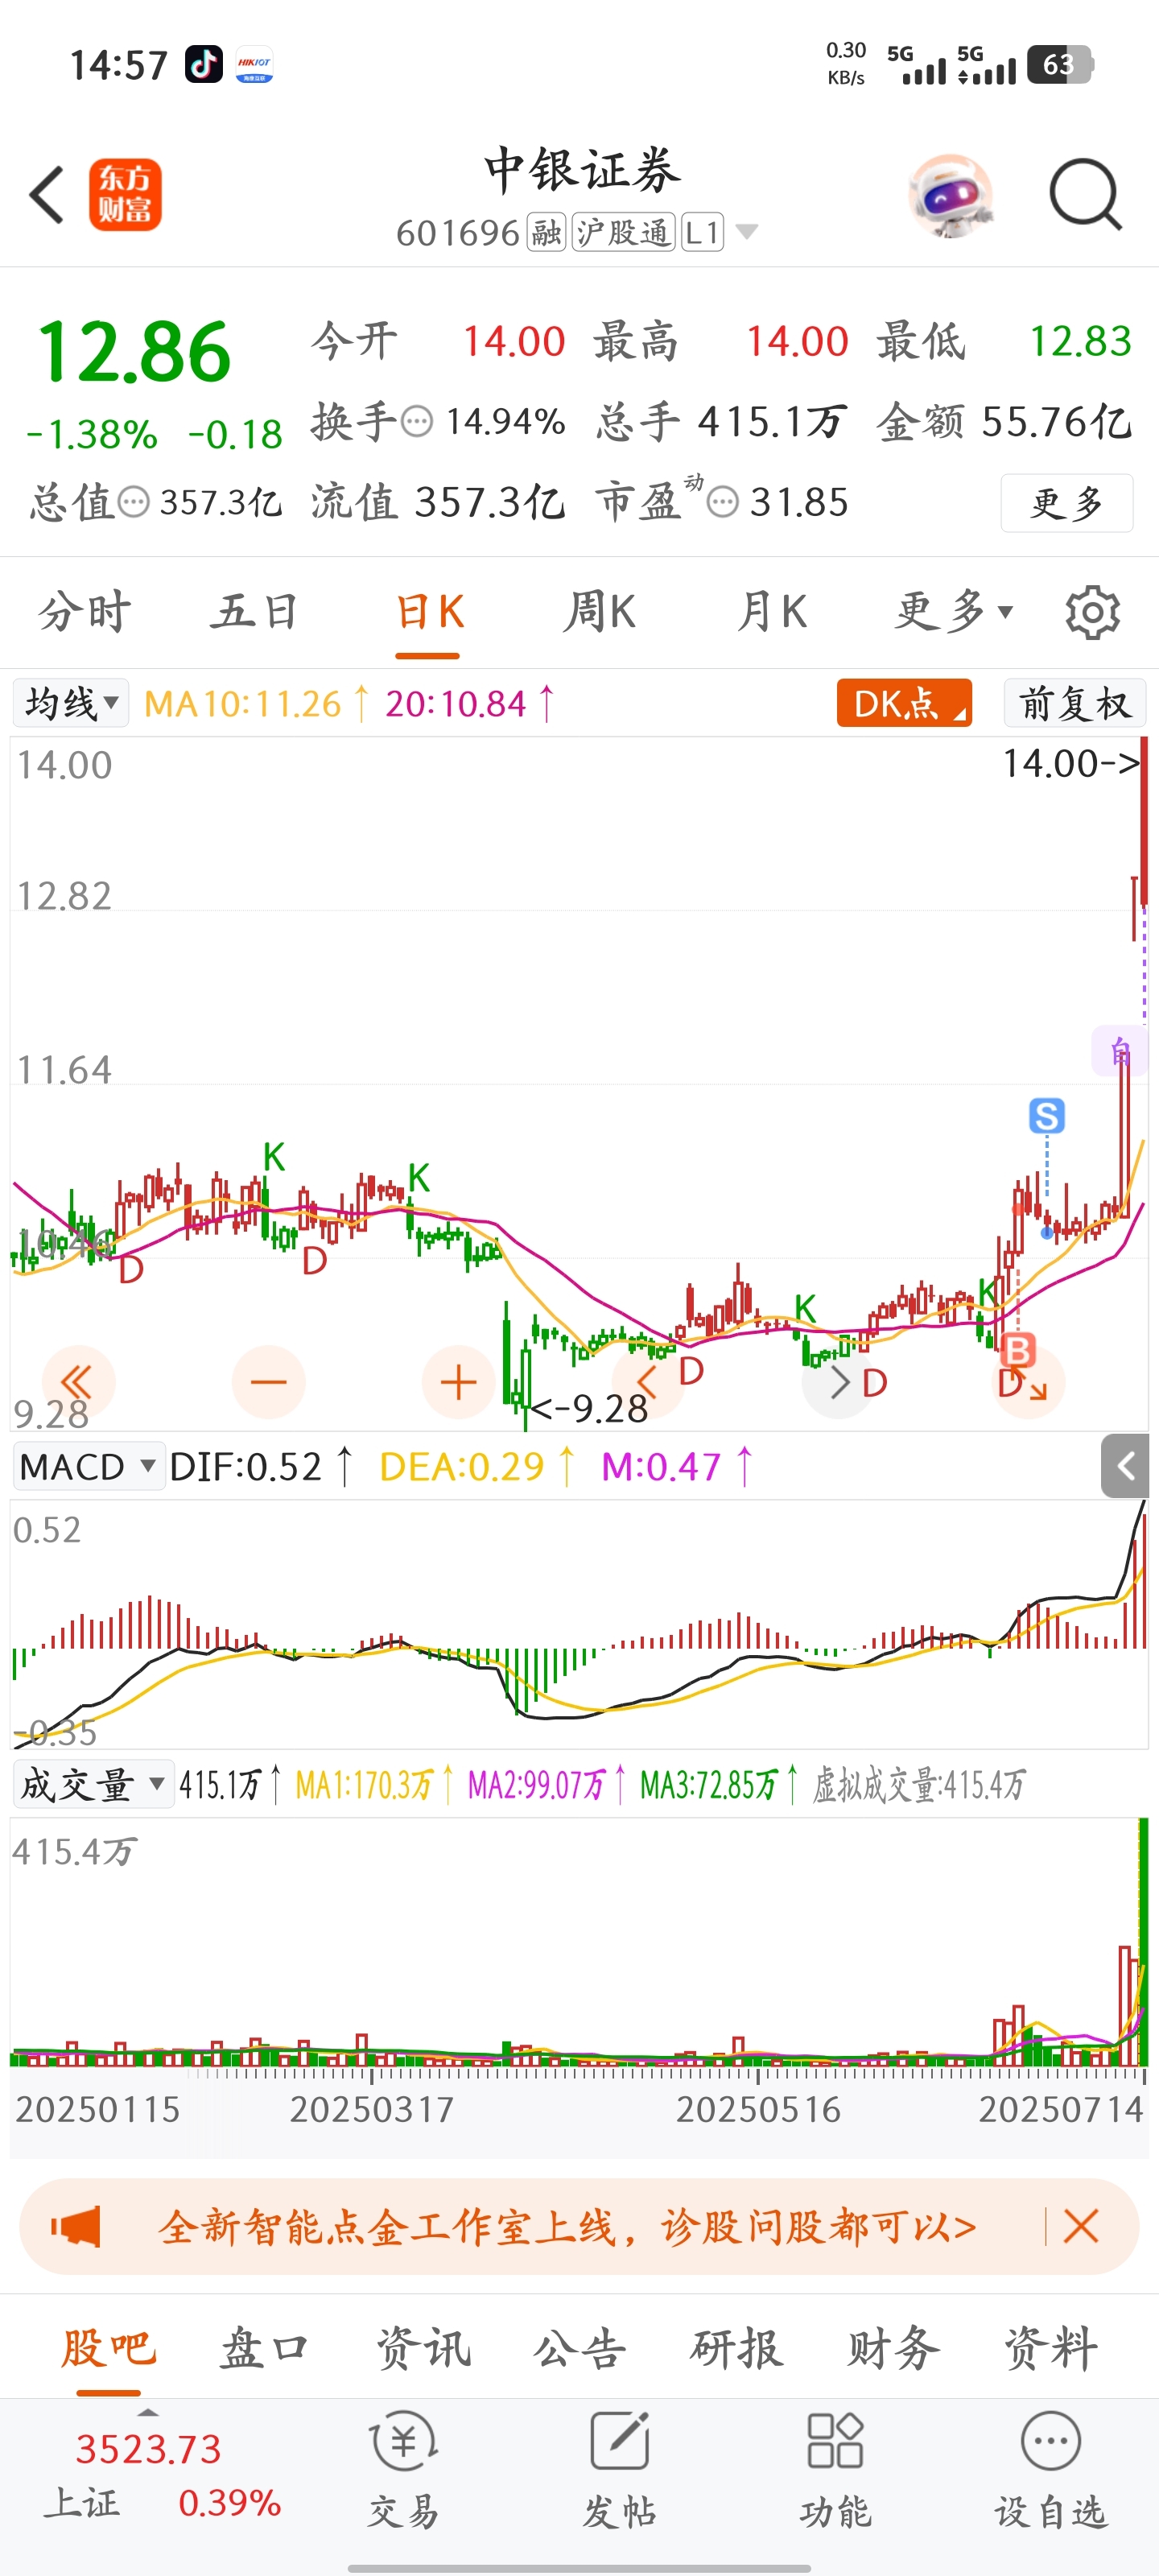Viewport: 1159px width, 2576px height.
Task: Tap 虚拟成交量:415.4万 label
Action: click(919, 1785)
